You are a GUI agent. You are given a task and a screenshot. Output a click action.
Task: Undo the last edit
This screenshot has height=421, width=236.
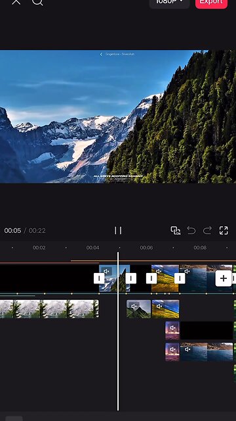click(191, 230)
